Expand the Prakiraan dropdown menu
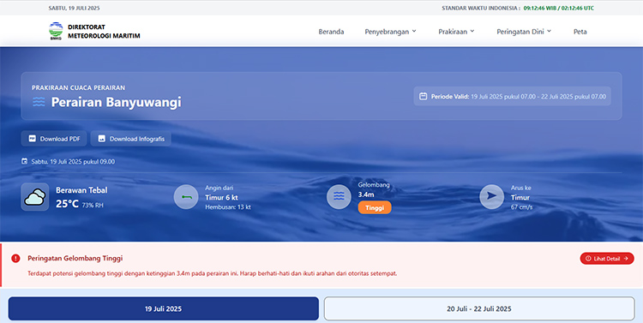Image resolution: width=643 pixels, height=323 pixels. tap(456, 32)
